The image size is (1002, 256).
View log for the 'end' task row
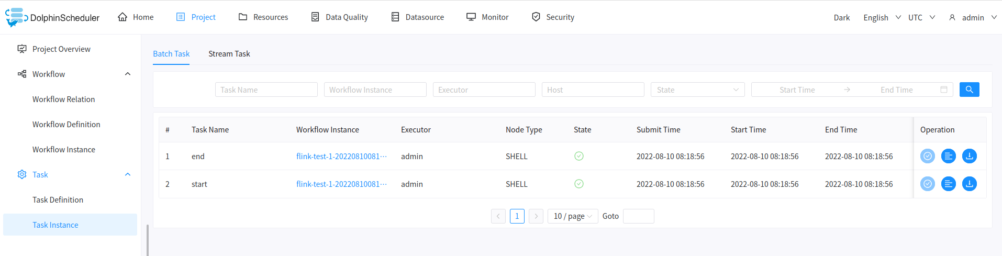tap(948, 156)
